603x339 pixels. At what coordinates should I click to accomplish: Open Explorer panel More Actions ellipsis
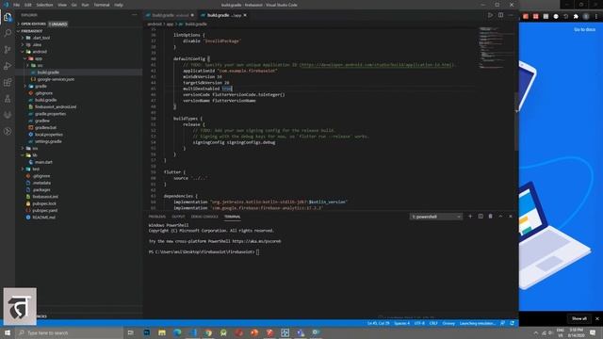click(x=134, y=15)
